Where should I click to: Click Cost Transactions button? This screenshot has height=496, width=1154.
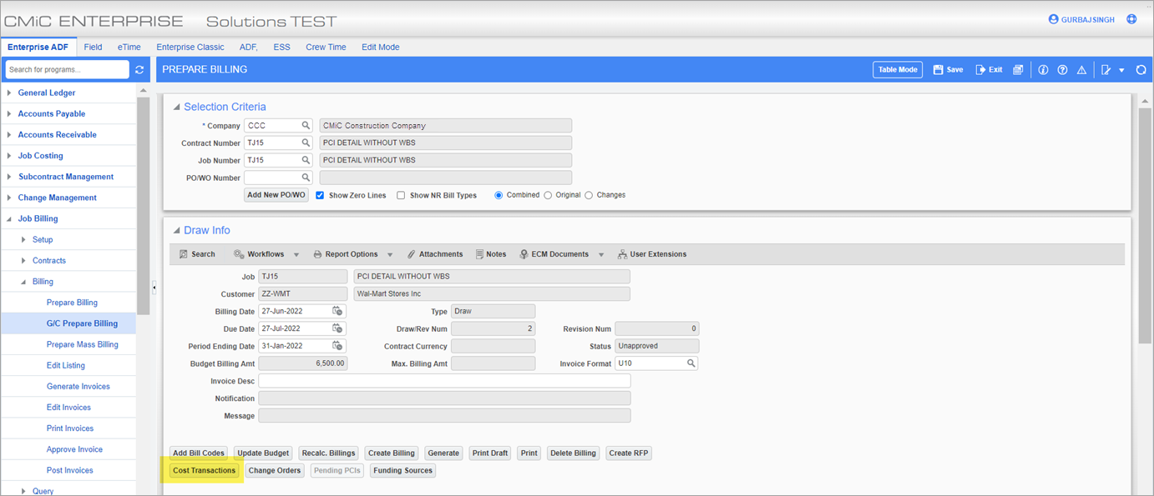[205, 471]
